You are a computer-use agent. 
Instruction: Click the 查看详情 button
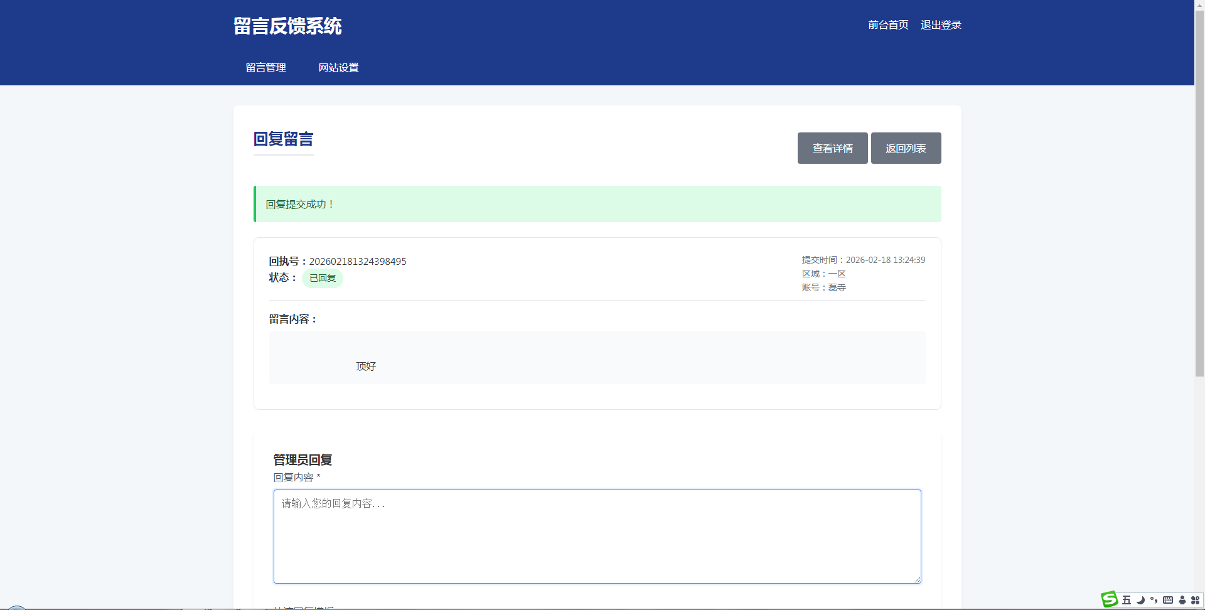pos(832,148)
